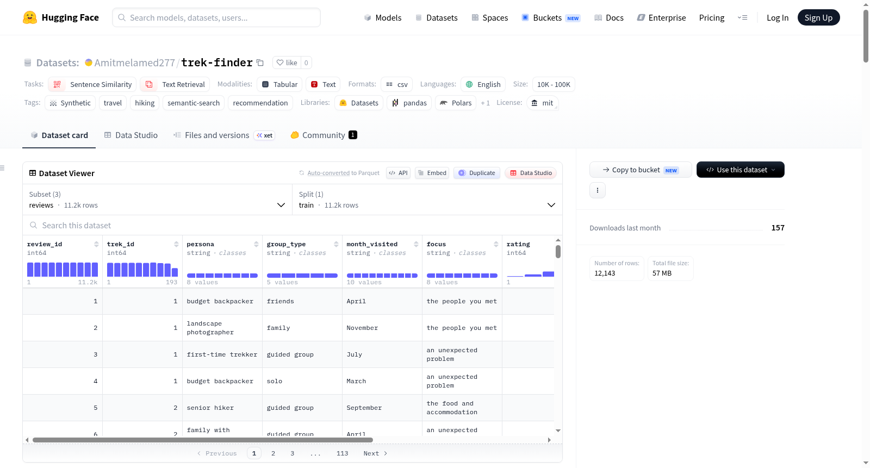870x468 pixels.
Task: Click the horizontal scrollbar of the table
Action: click(203, 440)
